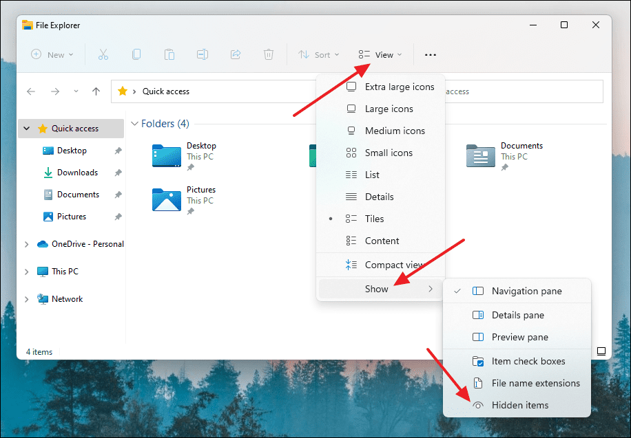Image resolution: width=631 pixels, height=438 pixels.
Task: Click the Copy icon in the toolbar
Action: click(x=136, y=54)
